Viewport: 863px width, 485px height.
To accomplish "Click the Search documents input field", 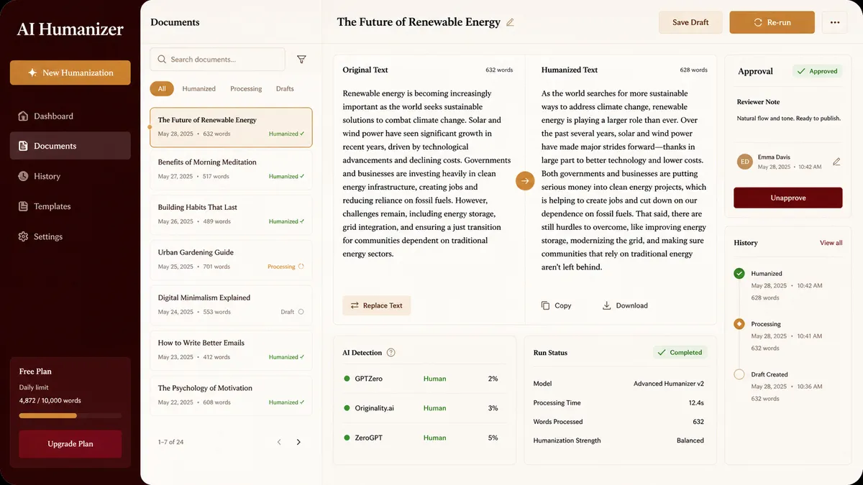I will click(218, 60).
